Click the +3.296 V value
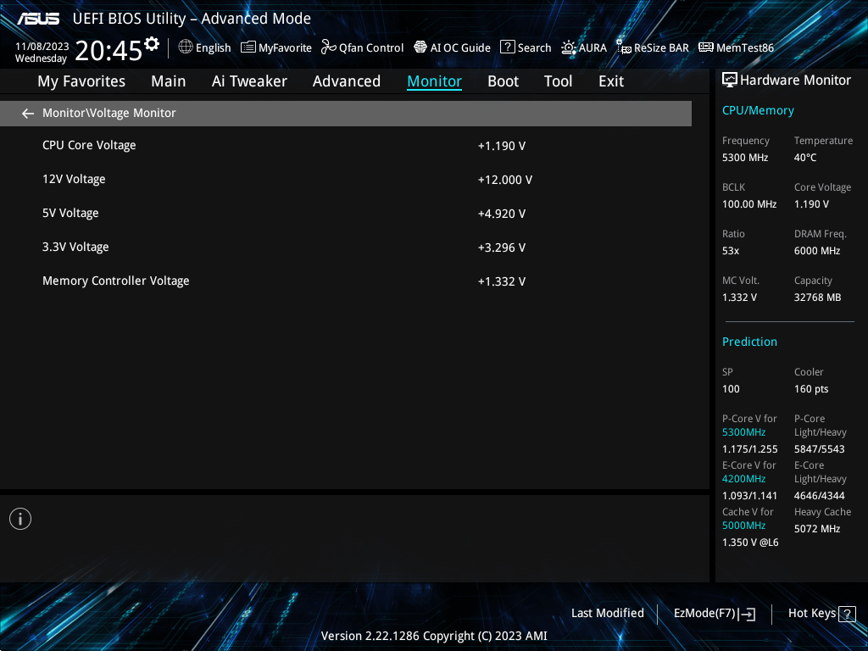The image size is (868, 651). click(502, 248)
